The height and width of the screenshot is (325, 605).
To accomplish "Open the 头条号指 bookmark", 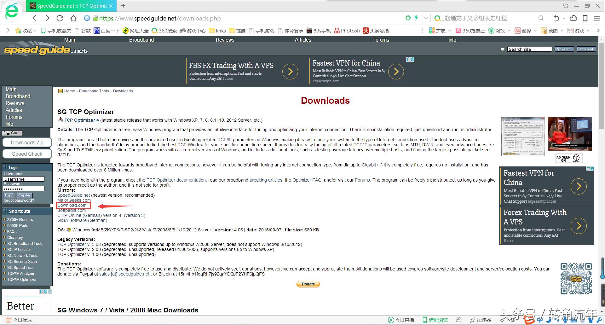I will pos(376,31).
